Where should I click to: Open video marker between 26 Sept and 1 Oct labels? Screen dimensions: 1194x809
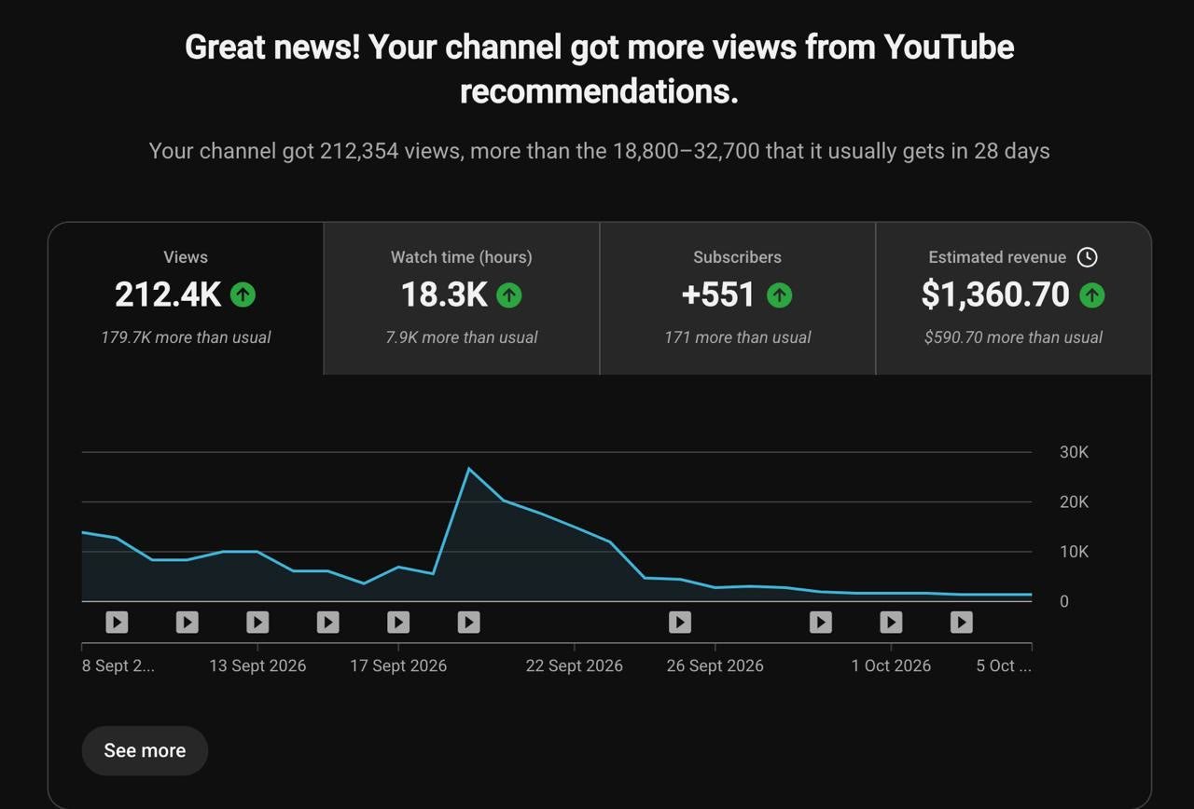coord(821,622)
